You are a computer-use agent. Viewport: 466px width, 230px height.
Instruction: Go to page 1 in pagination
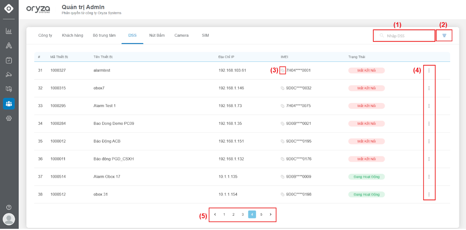click(x=224, y=214)
